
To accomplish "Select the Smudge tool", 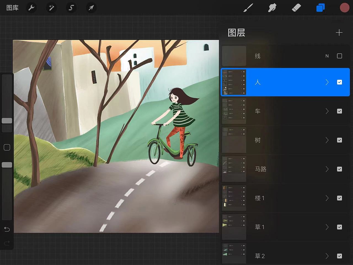I will [x=272, y=8].
